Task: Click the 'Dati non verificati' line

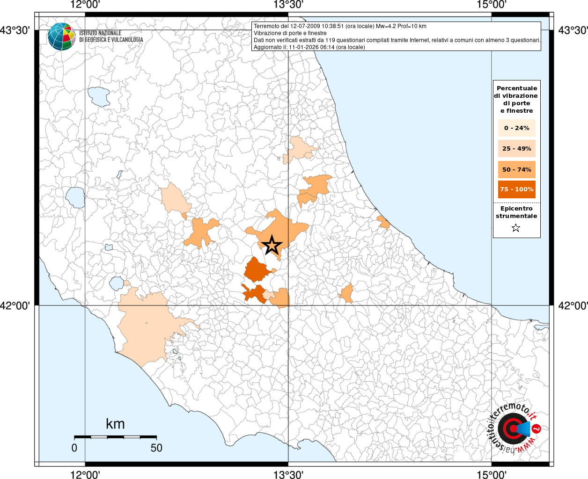Action: click(x=397, y=40)
